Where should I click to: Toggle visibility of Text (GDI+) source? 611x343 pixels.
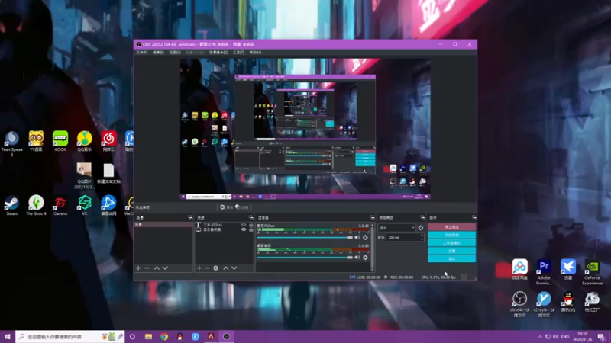(244, 225)
